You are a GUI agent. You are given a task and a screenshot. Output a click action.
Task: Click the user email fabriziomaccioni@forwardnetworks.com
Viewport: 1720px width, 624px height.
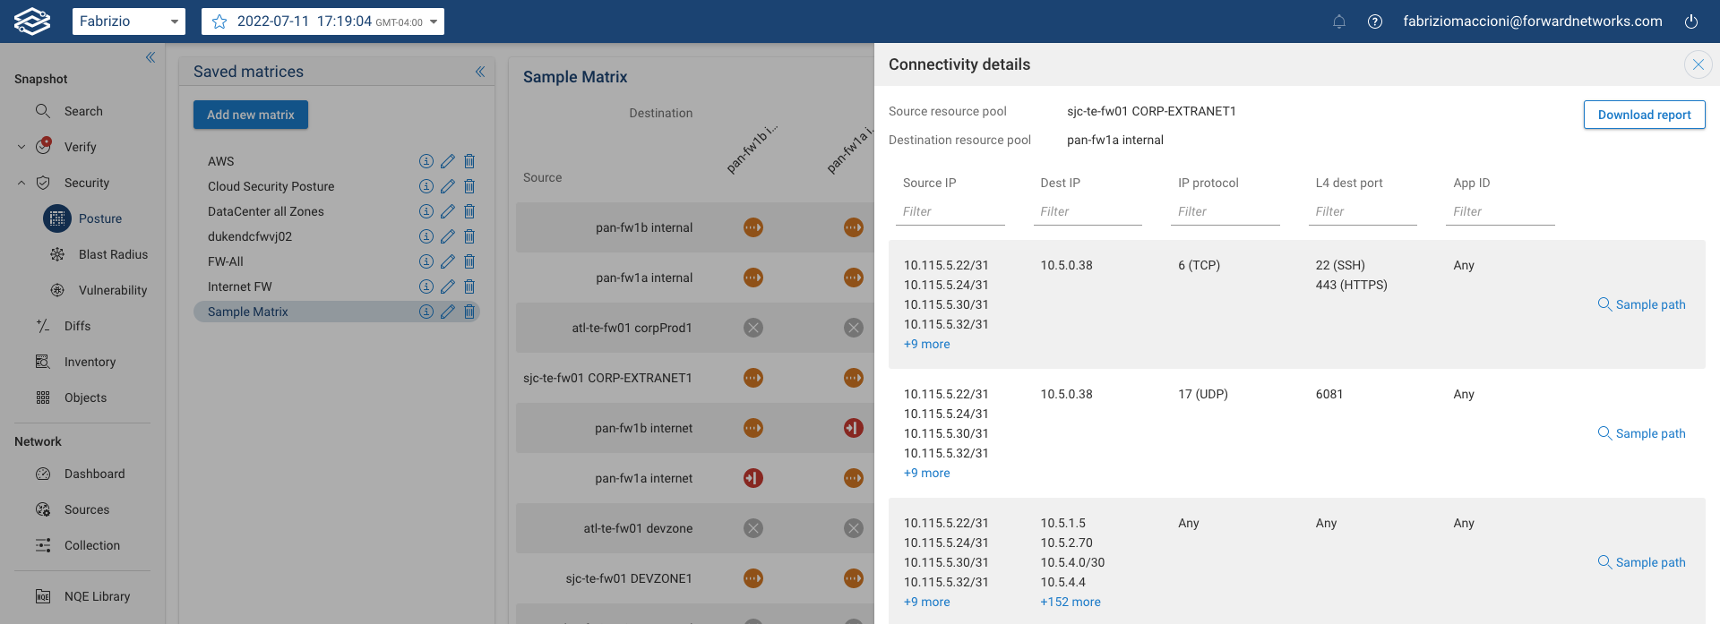point(1533,21)
